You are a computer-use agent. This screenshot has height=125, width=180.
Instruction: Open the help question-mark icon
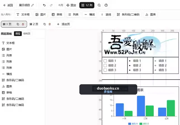coord(106,5)
